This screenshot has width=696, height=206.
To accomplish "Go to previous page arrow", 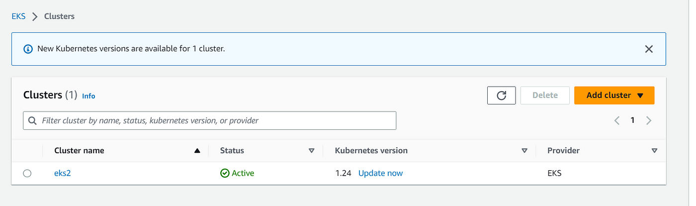I will coord(616,120).
